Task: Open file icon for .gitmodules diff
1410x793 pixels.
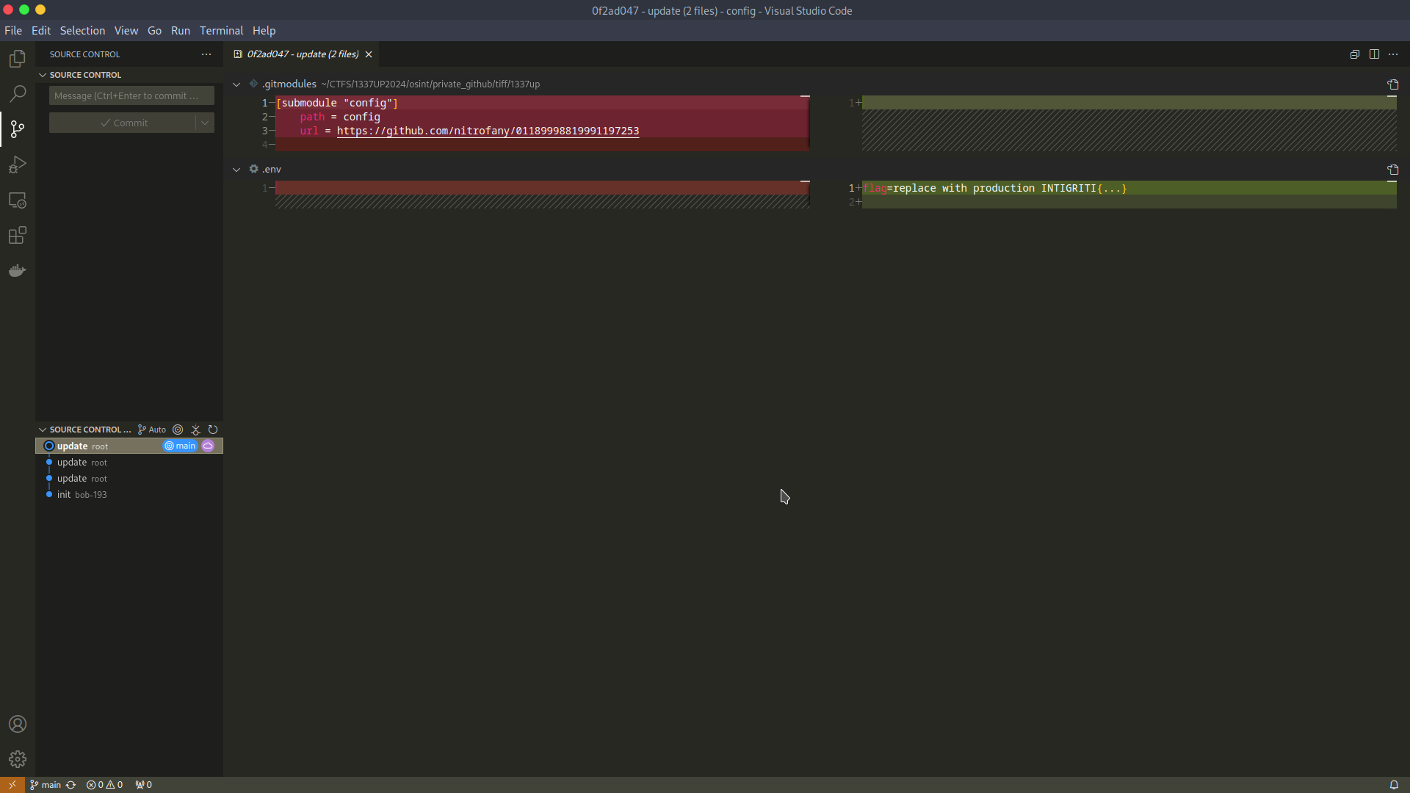Action: (x=1393, y=84)
